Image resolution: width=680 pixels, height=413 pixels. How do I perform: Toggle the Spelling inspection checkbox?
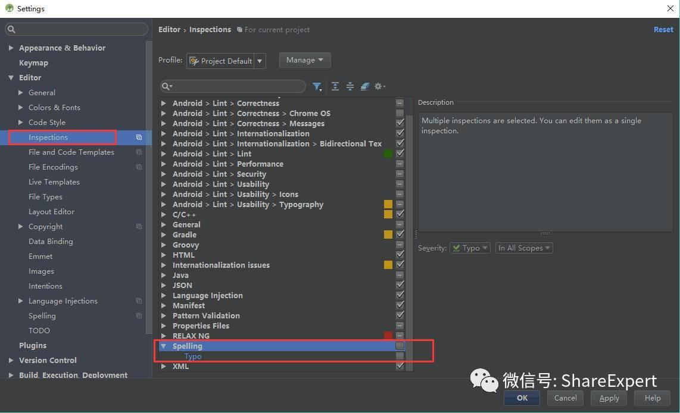point(400,346)
